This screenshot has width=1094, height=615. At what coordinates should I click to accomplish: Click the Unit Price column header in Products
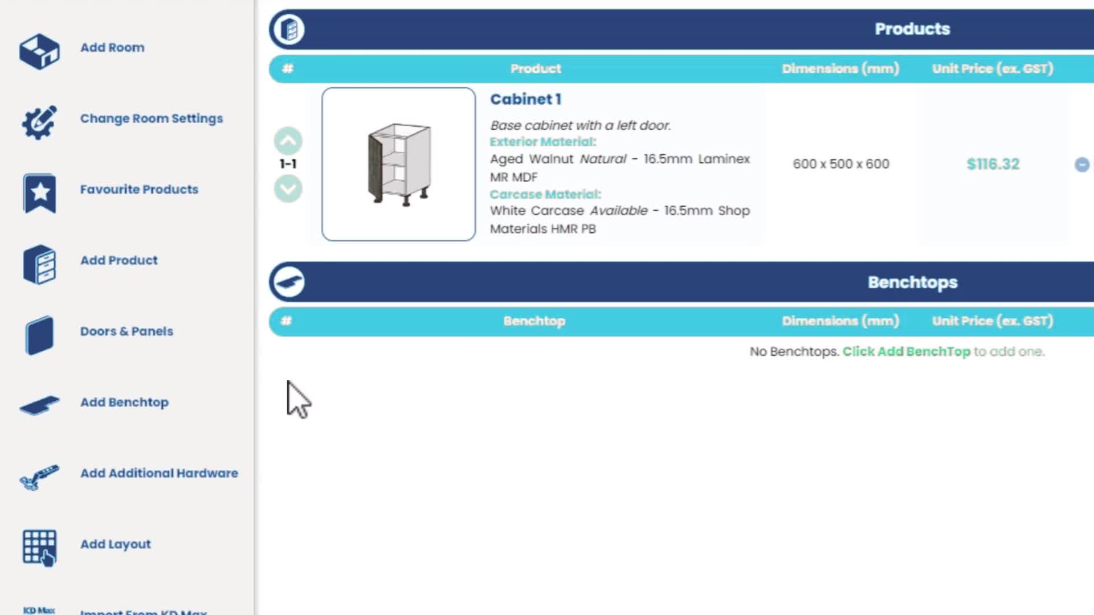(x=993, y=68)
